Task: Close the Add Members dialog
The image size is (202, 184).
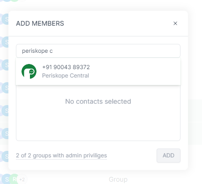Action: (x=175, y=23)
